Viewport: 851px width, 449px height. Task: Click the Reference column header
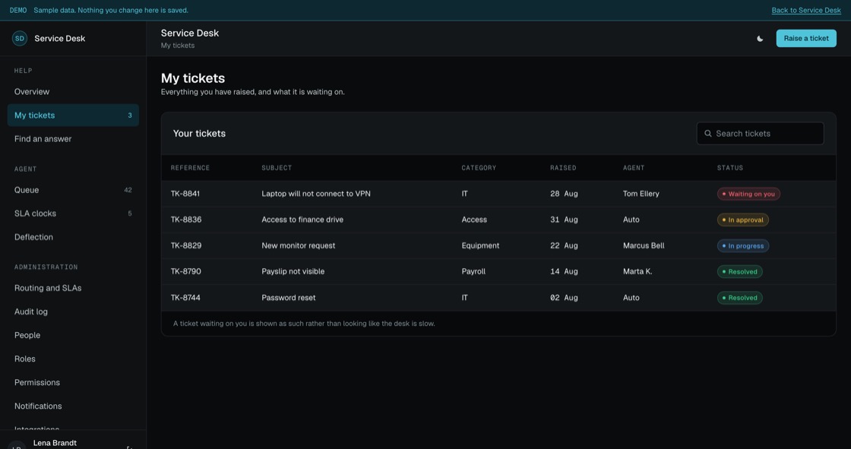pyautogui.click(x=190, y=168)
